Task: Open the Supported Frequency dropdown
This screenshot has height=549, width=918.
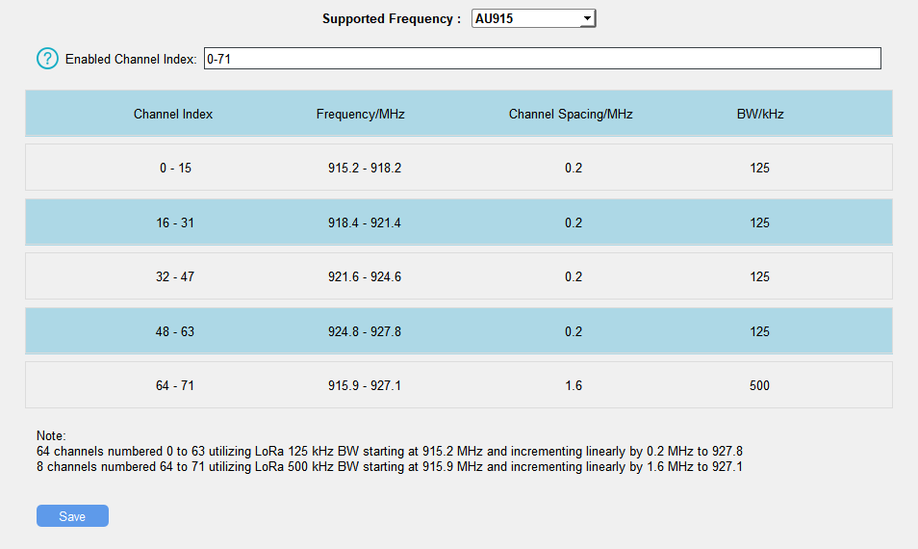Action: pyautogui.click(x=533, y=19)
